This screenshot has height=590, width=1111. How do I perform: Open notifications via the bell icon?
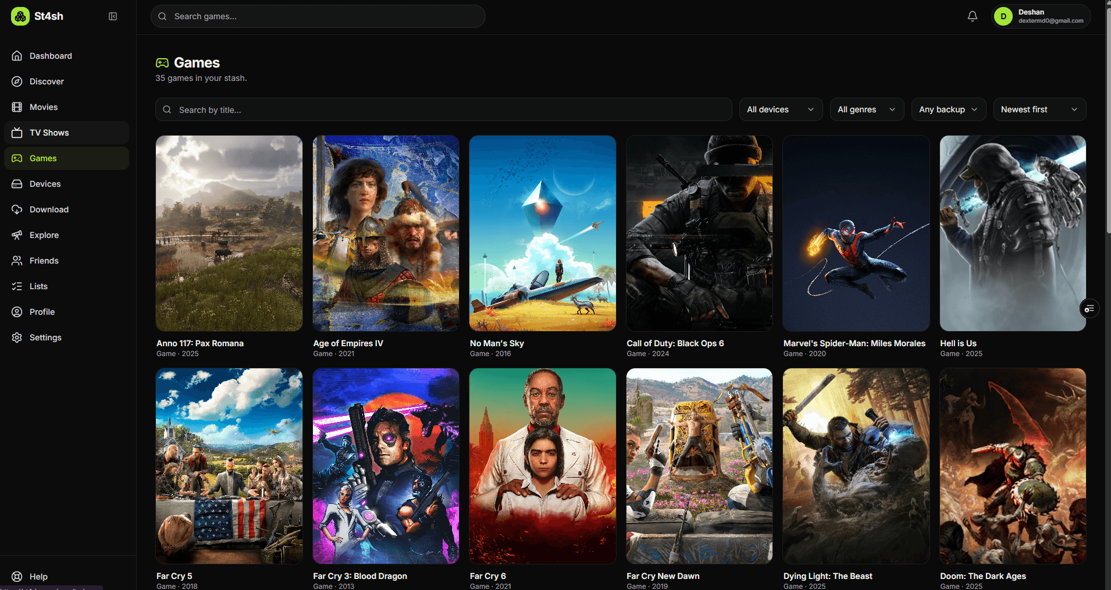(973, 16)
